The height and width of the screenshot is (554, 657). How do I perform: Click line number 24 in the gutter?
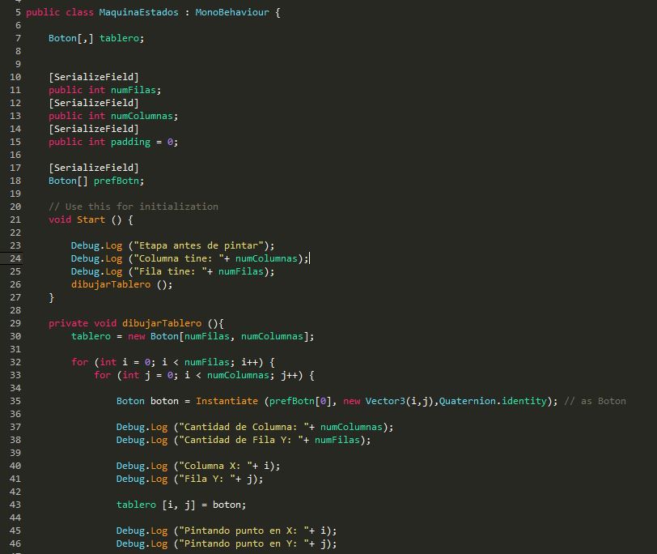click(15, 258)
